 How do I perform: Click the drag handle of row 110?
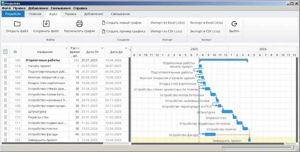click(5, 117)
